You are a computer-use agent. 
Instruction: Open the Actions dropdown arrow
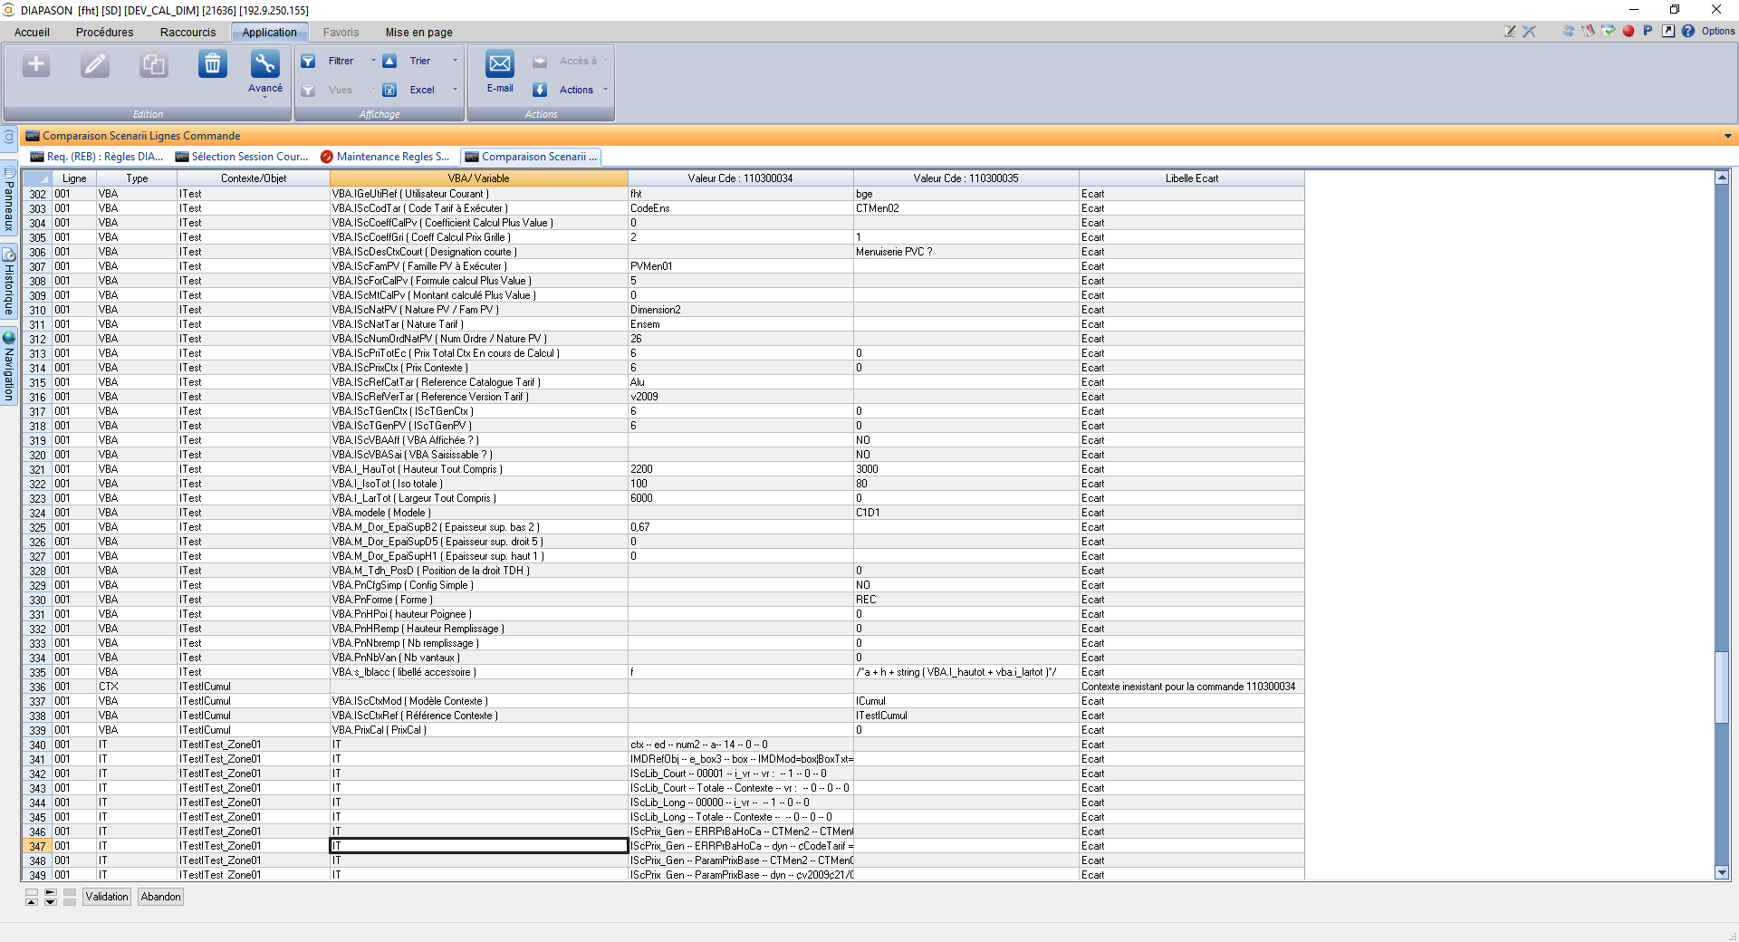[x=605, y=90]
